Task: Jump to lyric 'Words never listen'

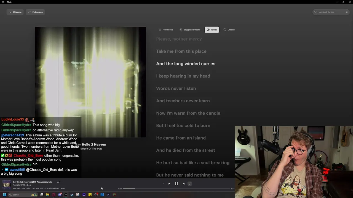Action: 176,88
